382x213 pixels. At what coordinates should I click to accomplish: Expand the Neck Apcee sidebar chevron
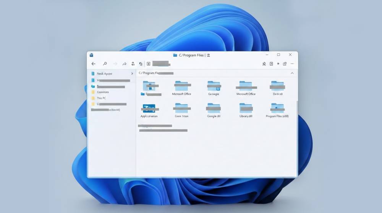[x=132, y=73]
